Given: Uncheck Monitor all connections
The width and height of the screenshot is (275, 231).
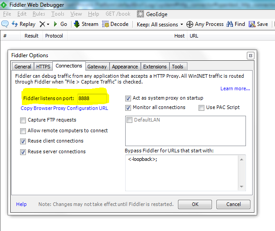Looking at the screenshot, I should pyautogui.click(x=128, y=108).
